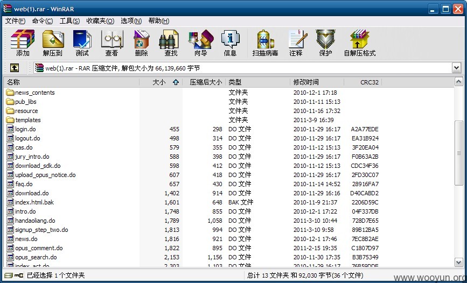The width and height of the screenshot is (467, 283).
Task: Select the download_sdk.do file
Action: click(x=38, y=166)
